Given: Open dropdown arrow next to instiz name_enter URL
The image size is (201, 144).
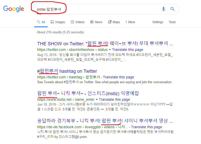Looking at the screenshot, I should pos(97,99).
